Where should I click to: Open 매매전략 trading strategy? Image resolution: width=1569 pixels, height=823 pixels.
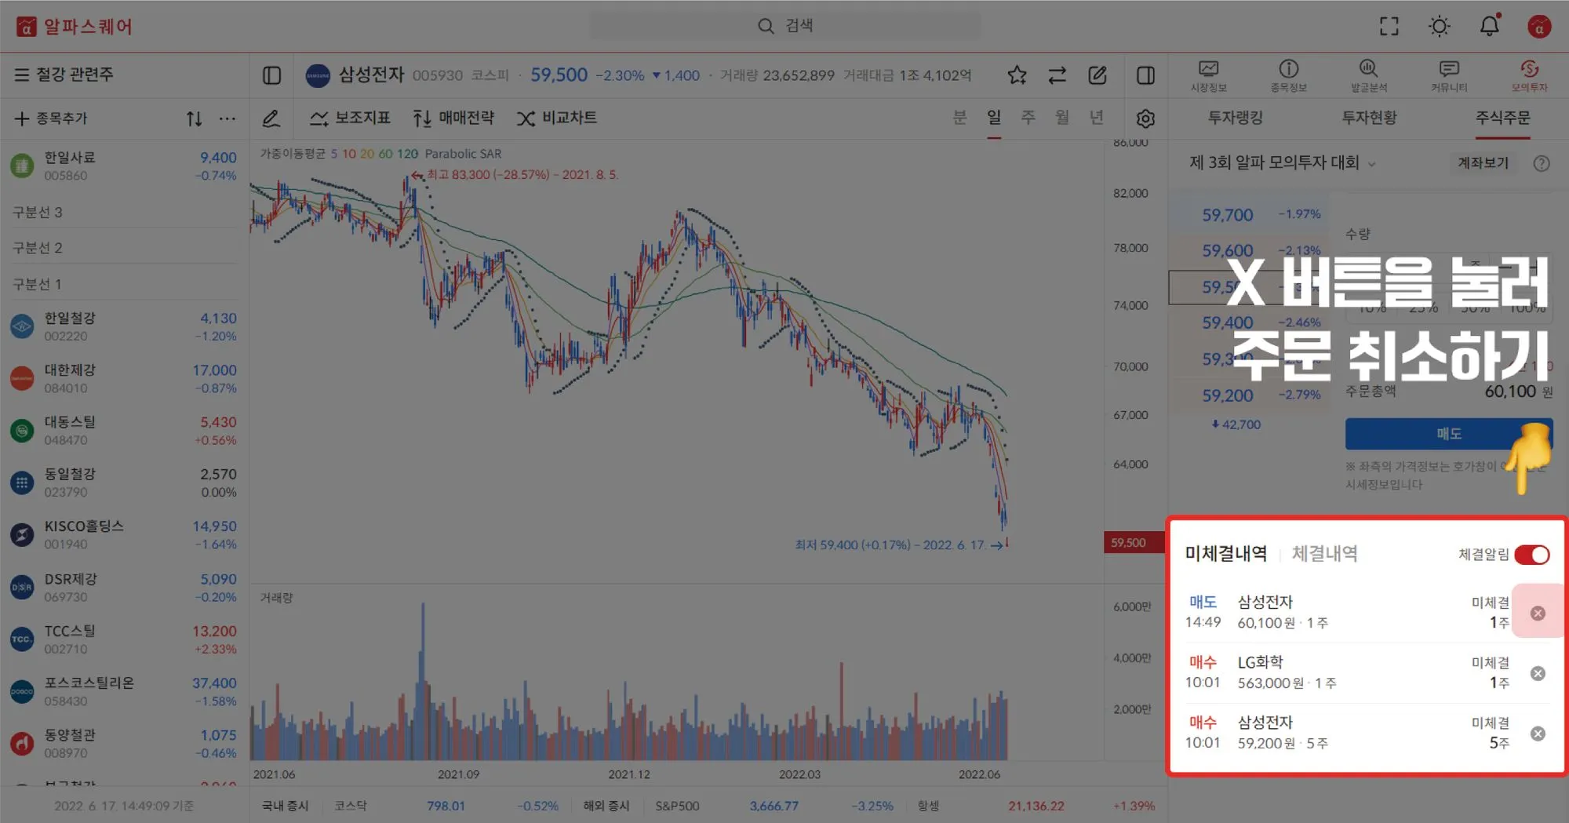453,118
